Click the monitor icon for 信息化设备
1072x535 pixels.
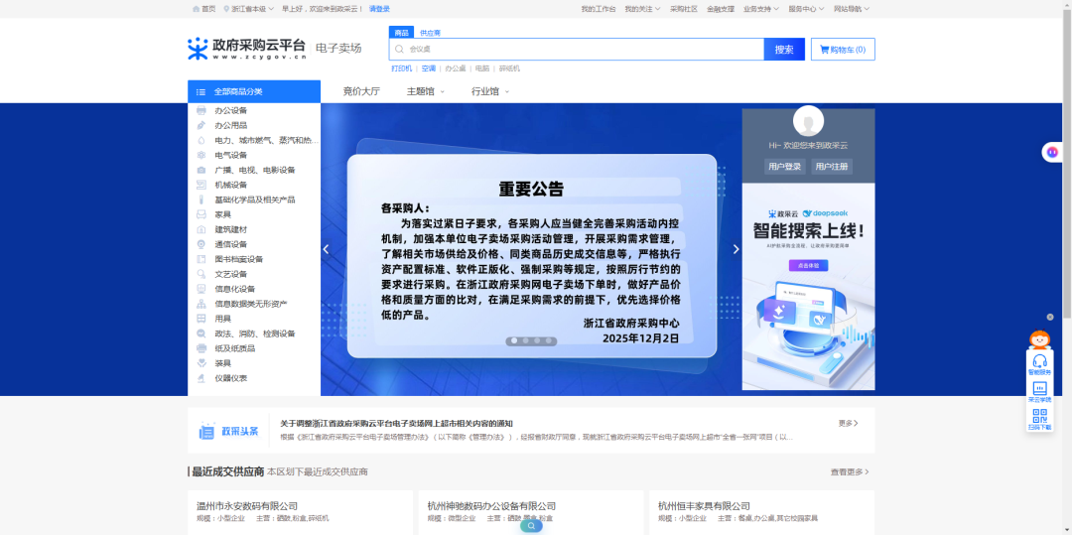pyautogui.click(x=201, y=289)
